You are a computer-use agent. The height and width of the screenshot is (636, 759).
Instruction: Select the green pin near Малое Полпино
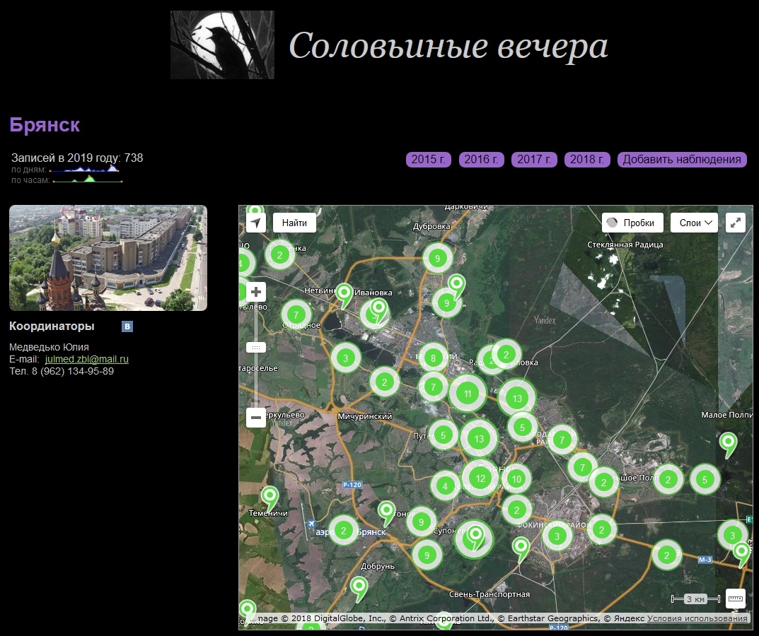click(728, 443)
